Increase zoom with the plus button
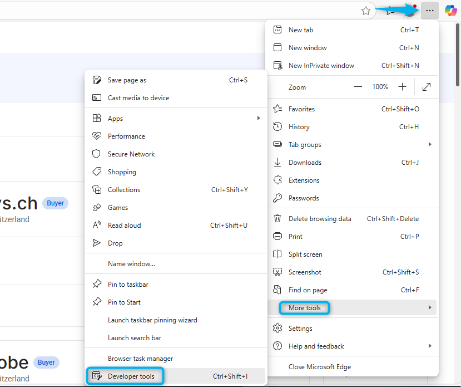Screen dimensions: 461x387 pos(402,87)
